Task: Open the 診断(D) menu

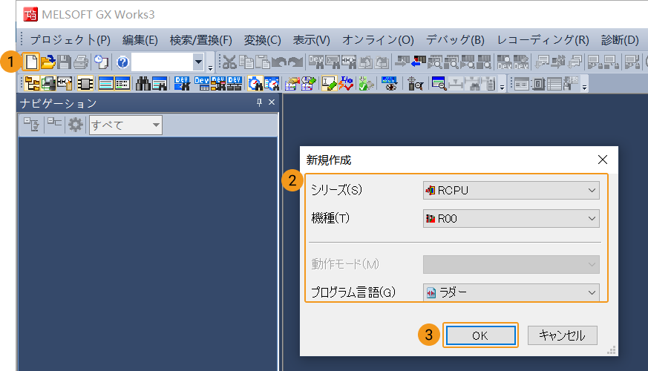Action: [620, 40]
